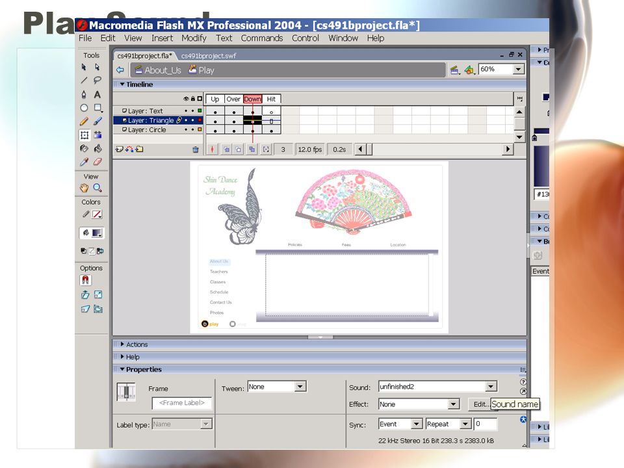
Task: Select the Up frame state
Action: (x=215, y=99)
